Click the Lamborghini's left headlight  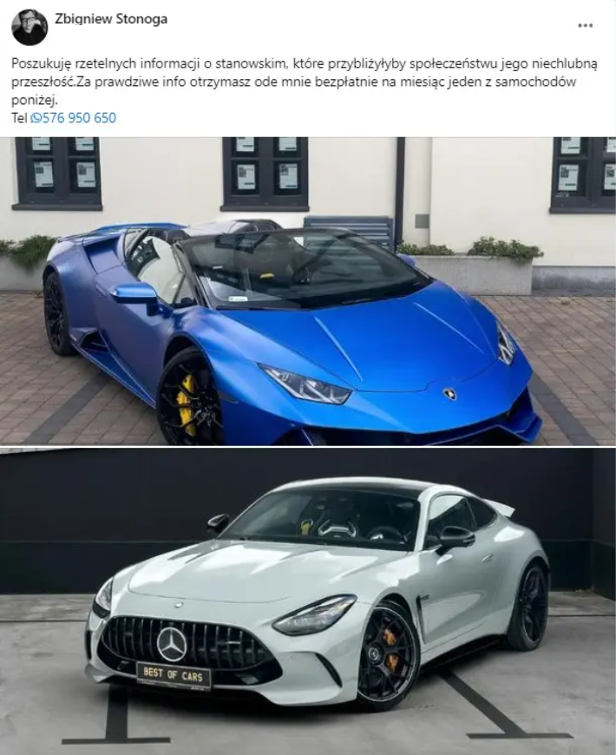click(305, 384)
